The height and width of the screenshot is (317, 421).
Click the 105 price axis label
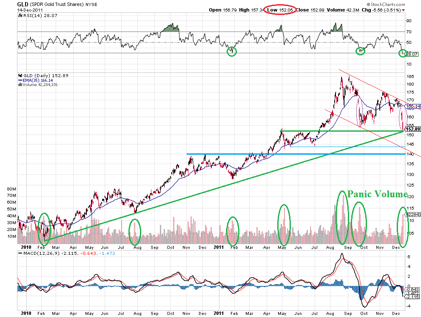410,233
